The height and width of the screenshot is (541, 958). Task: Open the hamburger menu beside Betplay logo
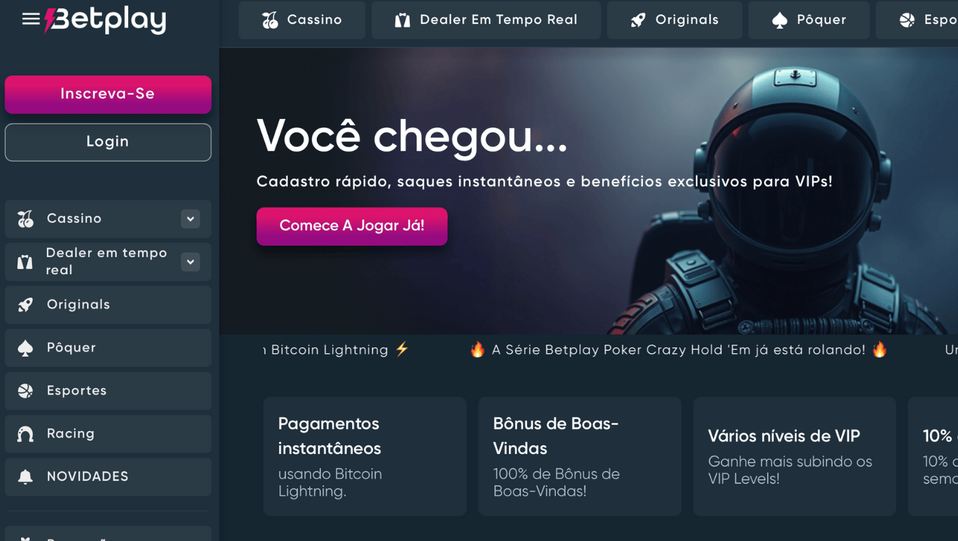click(31, 19)
